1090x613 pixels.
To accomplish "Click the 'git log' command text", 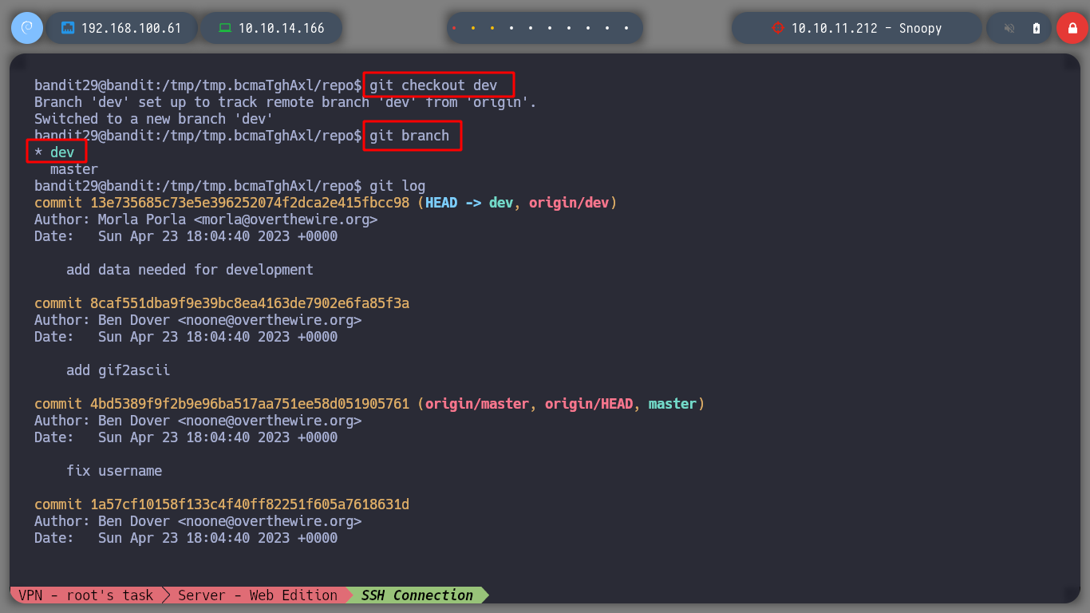I will point(397,186).
